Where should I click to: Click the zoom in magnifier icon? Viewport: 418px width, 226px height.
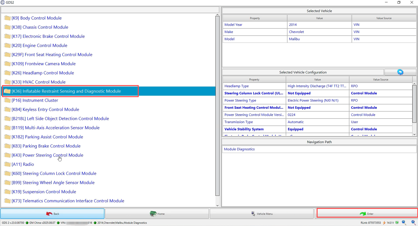point(413,222)
